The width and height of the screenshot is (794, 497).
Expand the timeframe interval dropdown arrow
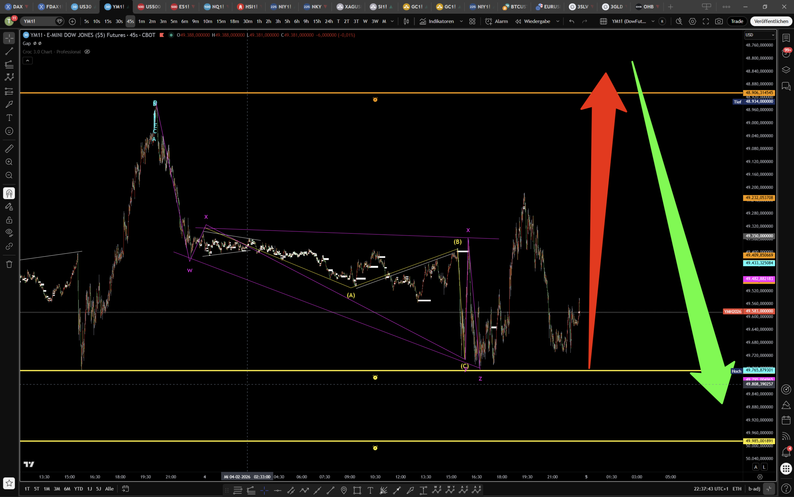(x=392, y=21)
